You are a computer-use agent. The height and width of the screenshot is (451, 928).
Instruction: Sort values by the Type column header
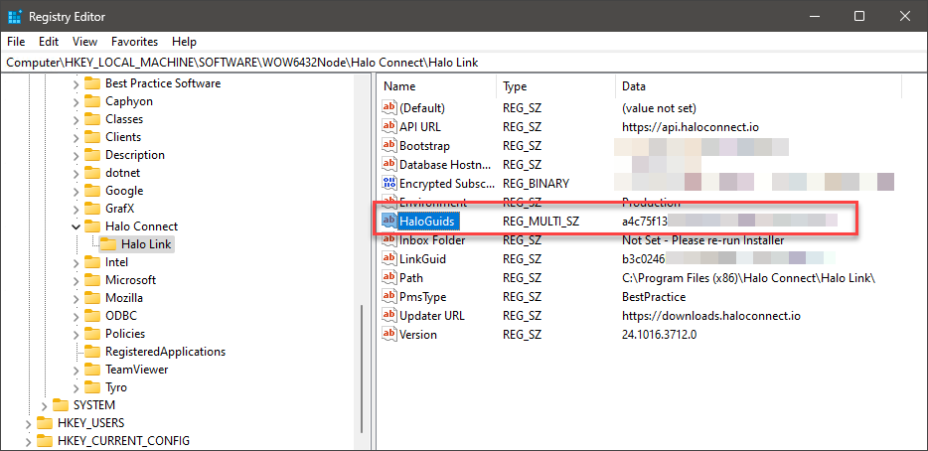click(555, 86)
